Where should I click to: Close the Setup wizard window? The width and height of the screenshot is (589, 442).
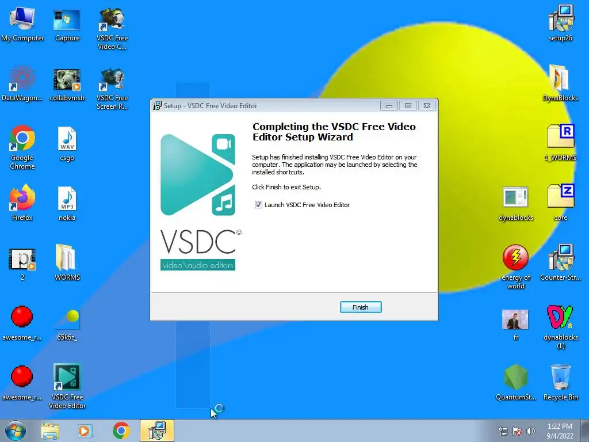pyautogui.click(x=427, y=106)
